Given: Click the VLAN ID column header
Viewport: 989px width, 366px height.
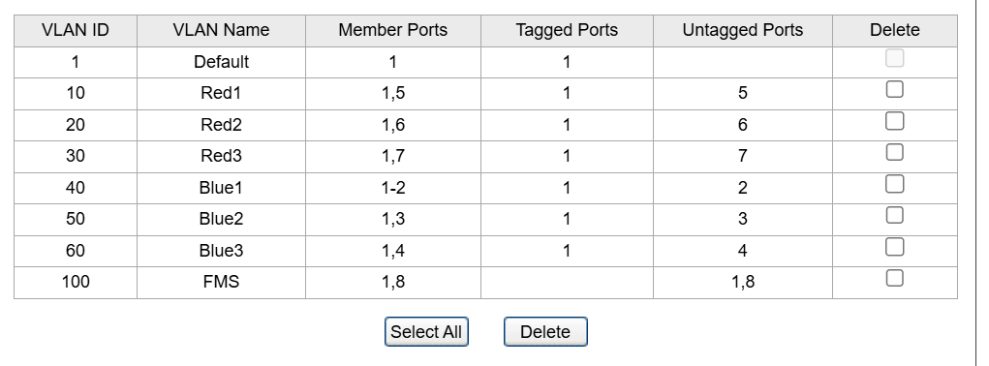Looking at the screenshot, I should click(75, 30).
